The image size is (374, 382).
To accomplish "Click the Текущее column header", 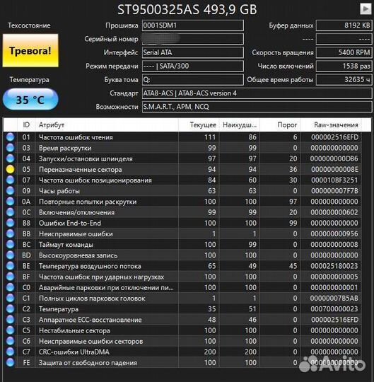I will pos(199,125).
